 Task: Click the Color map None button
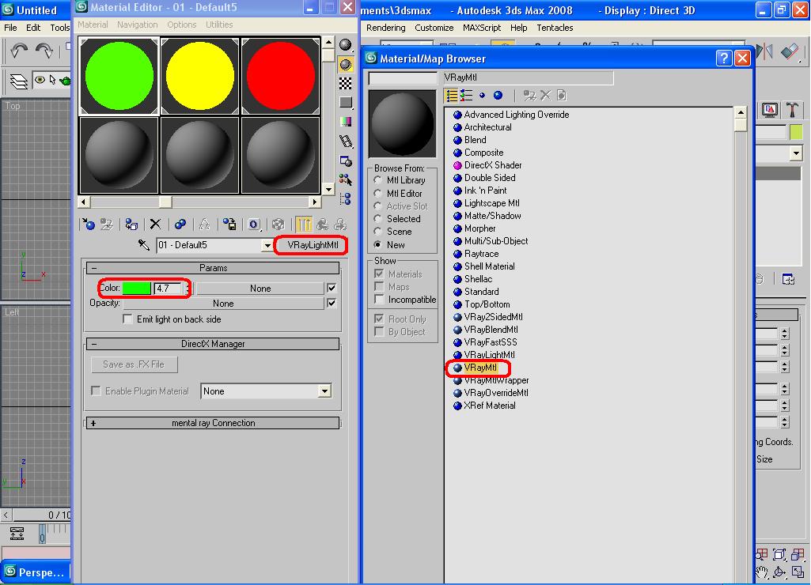click(x=260, y=289)
